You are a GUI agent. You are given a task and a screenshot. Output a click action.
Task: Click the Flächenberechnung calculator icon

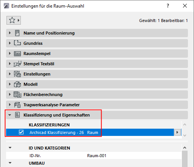point(17,95)
